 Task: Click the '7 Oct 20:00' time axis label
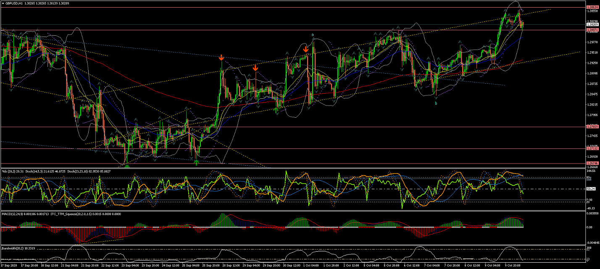[x=452, y=266]
